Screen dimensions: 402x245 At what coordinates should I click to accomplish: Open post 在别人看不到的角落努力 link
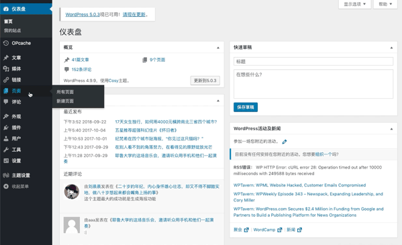click(164, 147)
